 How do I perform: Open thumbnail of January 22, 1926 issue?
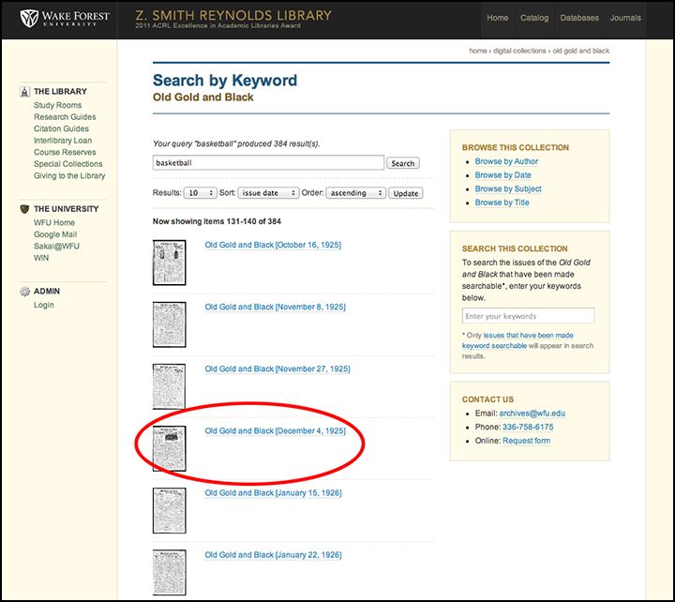pyautogui.click(x=169, y=572)
